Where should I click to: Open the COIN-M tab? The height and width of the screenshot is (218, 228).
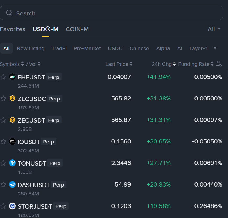[x=77, y=29]
